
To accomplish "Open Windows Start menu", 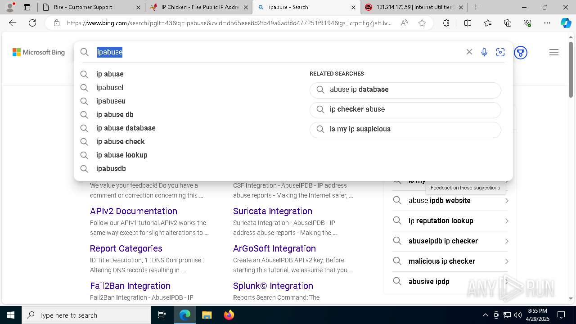I will point(11,315).
